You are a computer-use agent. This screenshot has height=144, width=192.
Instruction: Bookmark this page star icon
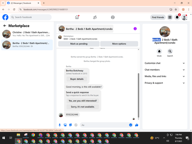pyautogui.click(x=176, y=9)
